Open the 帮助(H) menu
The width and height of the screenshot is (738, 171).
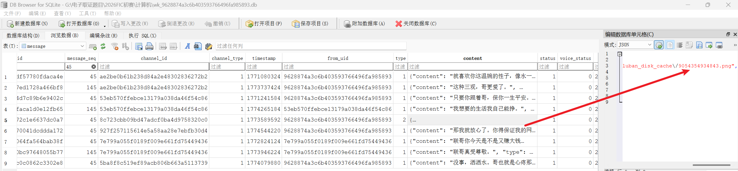click(x=113, y=13)
